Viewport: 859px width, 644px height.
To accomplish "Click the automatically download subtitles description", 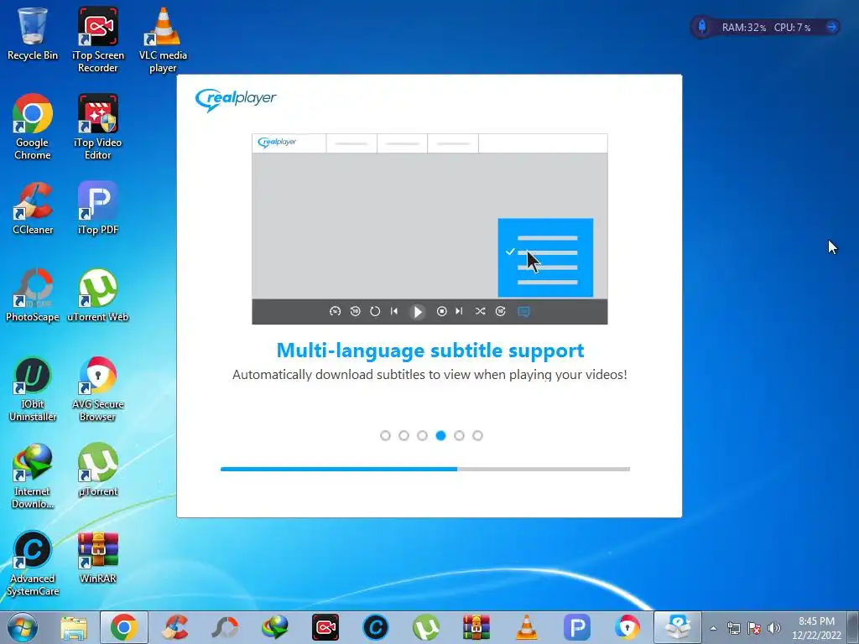I will (x=429, y=375).
